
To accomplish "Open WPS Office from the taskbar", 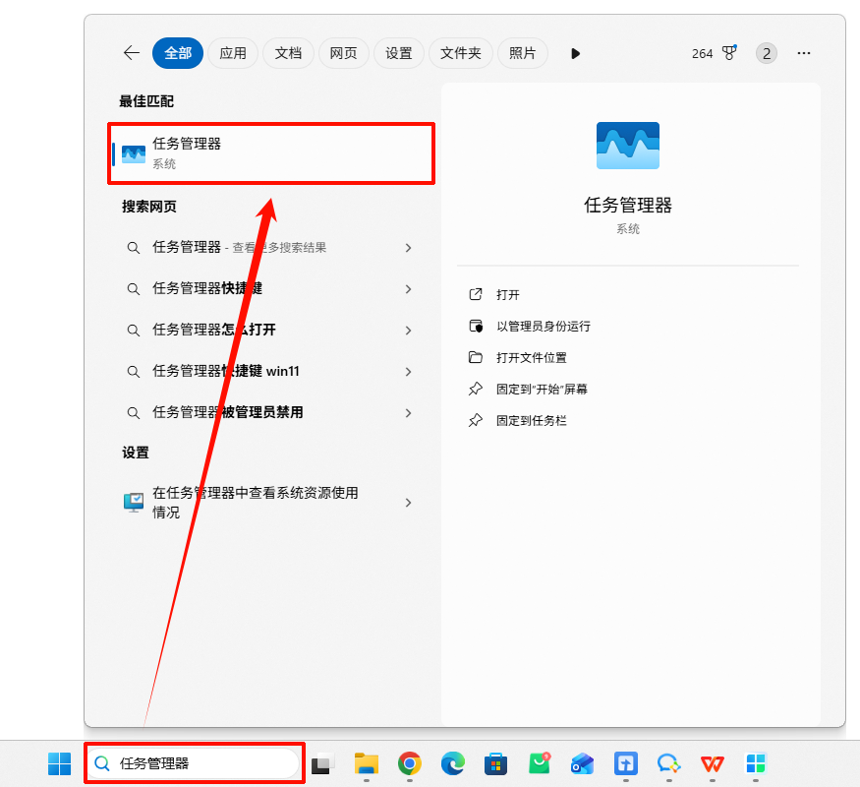I will [x=712, y=763].
